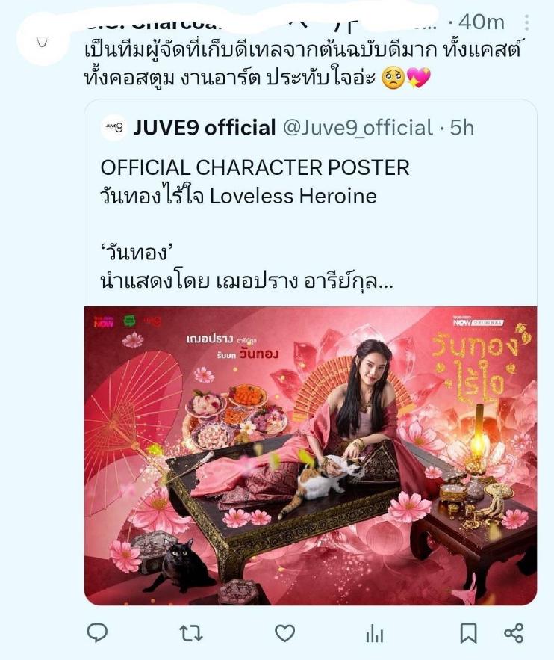The image size is (554, 660).
Task: Click the 40m timestamp
Action: click(x=481, y=22)
